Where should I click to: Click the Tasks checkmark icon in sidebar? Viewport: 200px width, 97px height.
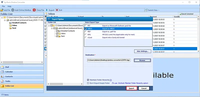click(2, 81)
